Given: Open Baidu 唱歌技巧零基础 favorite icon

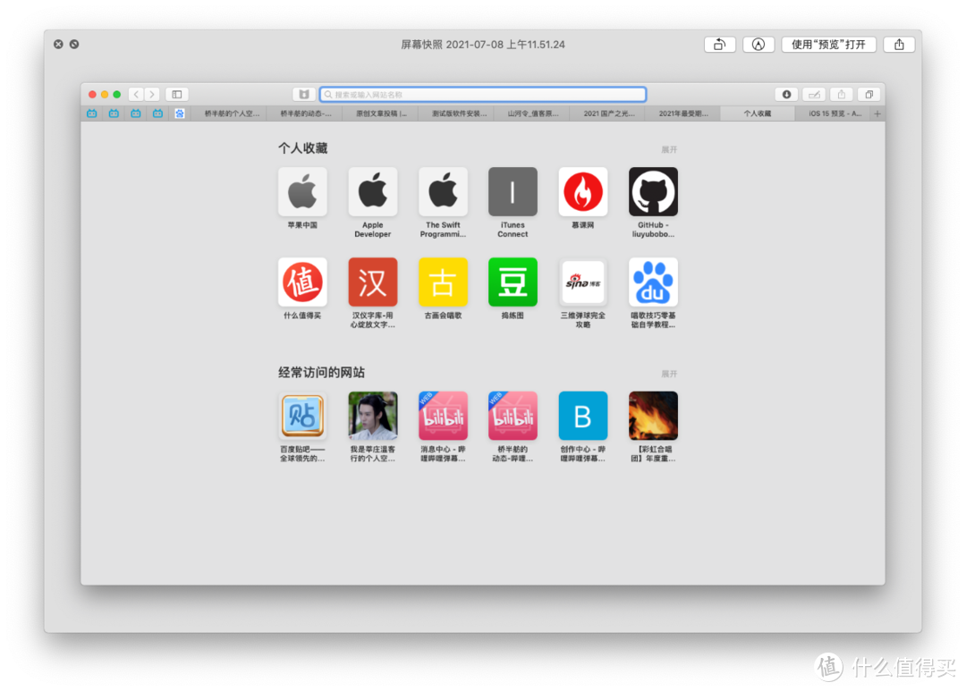Looking at the screenshot, I should [653, 282].
